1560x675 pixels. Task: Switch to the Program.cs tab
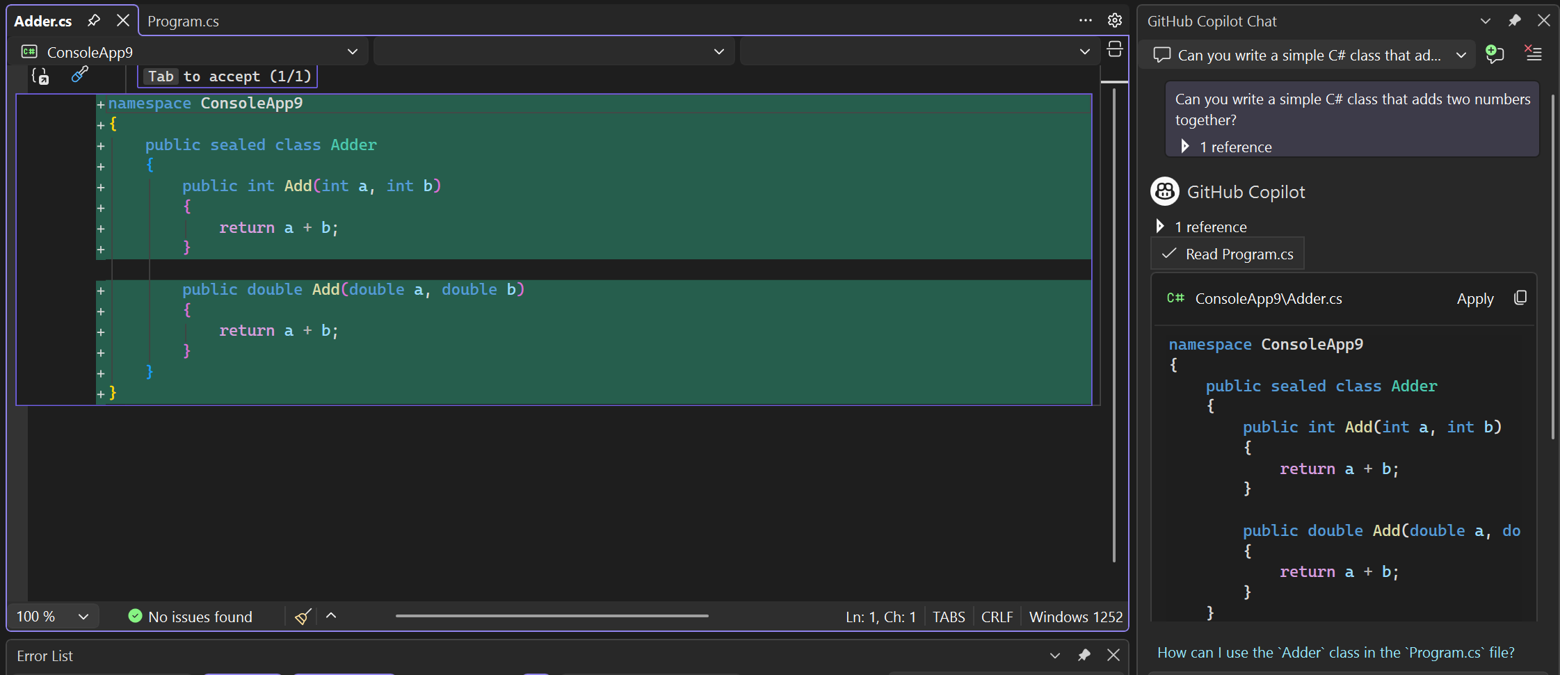pos(183,21)
